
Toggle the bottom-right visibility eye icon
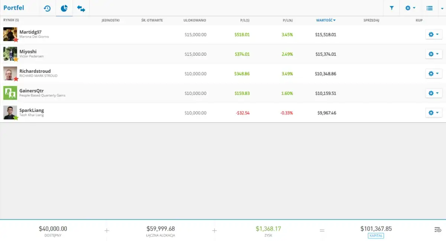click(x=438, y=230)
